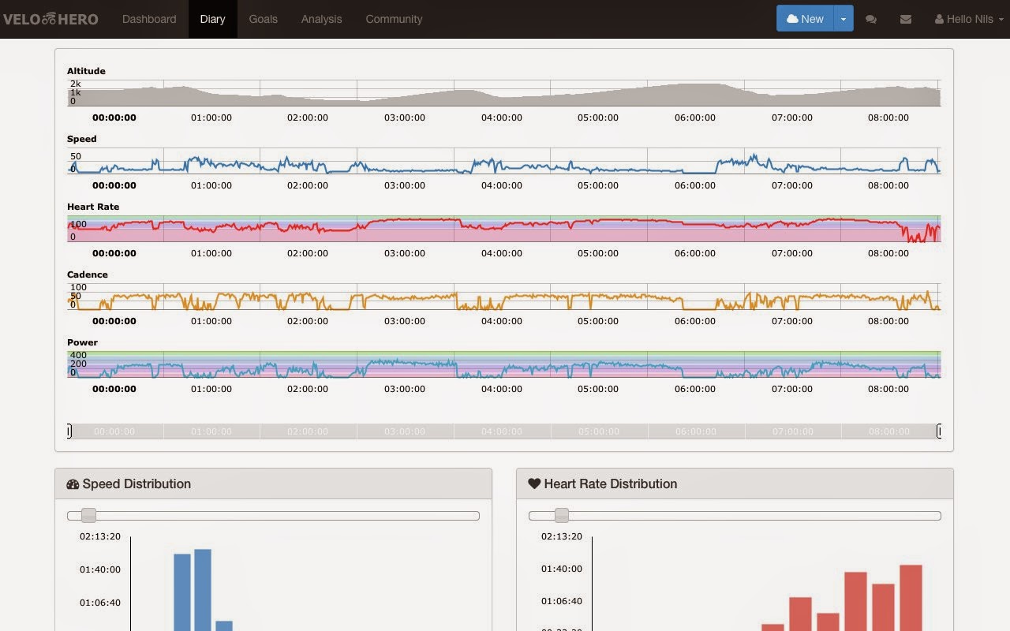Open the Goals tab

(x=263, y=19)
